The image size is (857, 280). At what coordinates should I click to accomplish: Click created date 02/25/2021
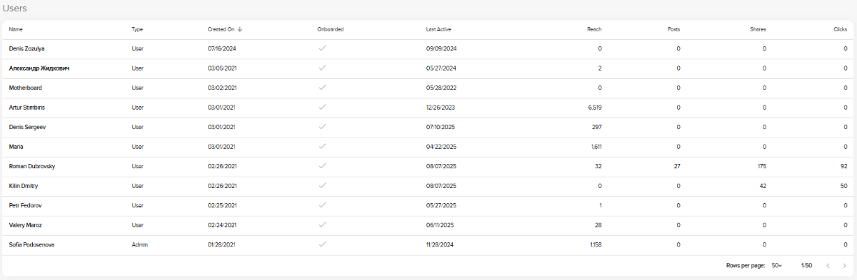[221, 205]
